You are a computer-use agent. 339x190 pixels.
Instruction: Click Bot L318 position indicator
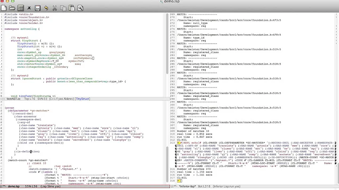204,186
